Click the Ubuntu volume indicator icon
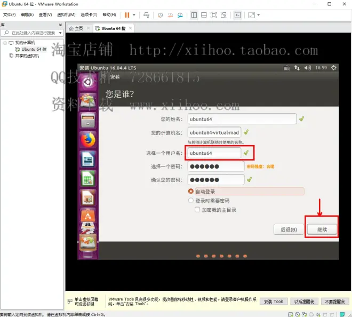Screen dimensions: 352x317 (x=308, y=68)
